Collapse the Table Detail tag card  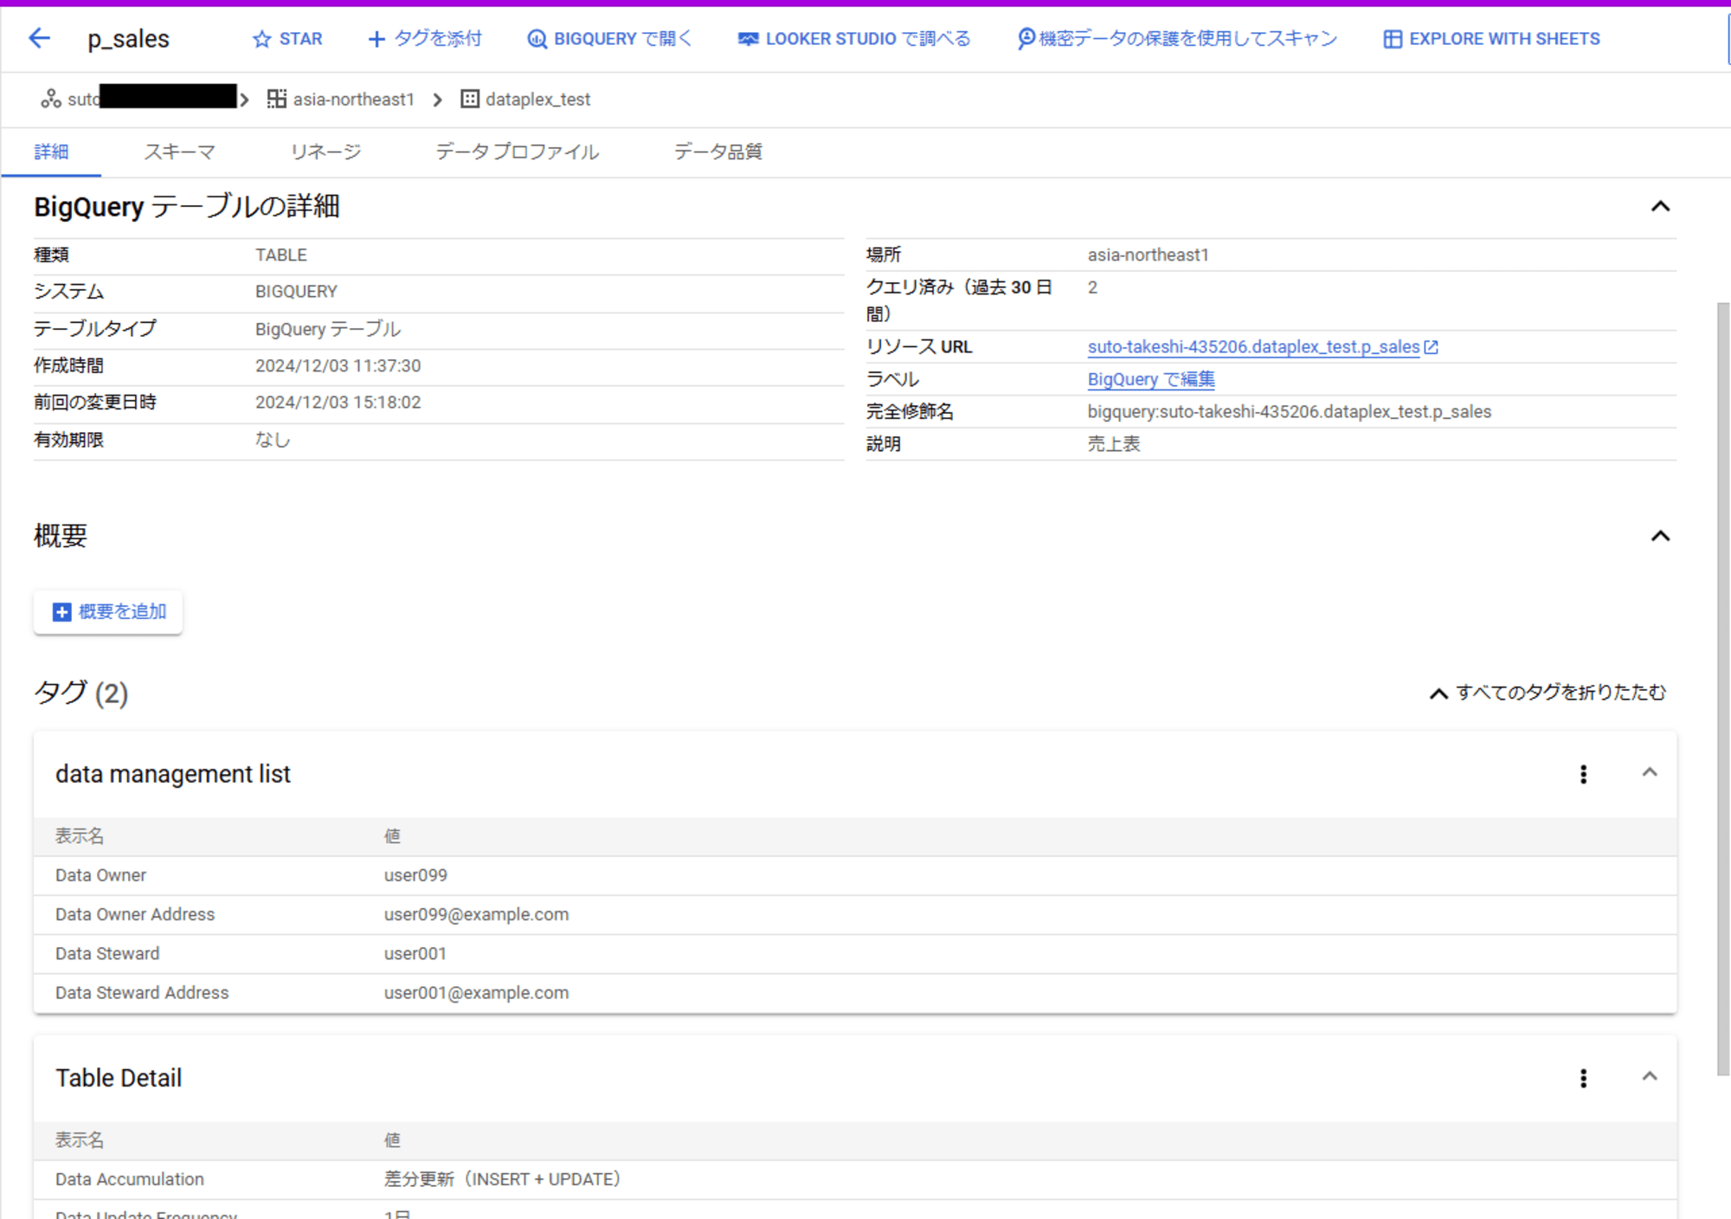[1650, 1076]
